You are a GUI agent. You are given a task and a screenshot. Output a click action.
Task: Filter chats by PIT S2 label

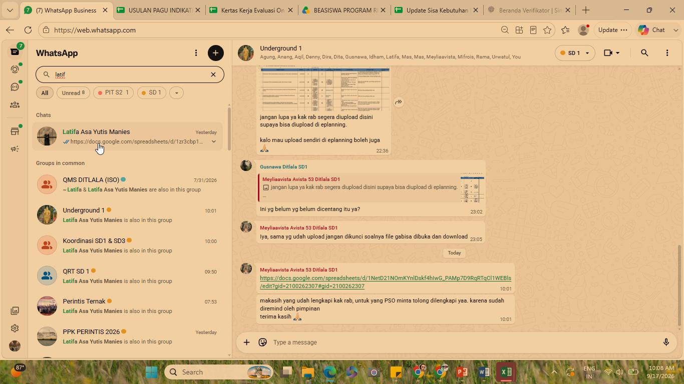(113, 92)
